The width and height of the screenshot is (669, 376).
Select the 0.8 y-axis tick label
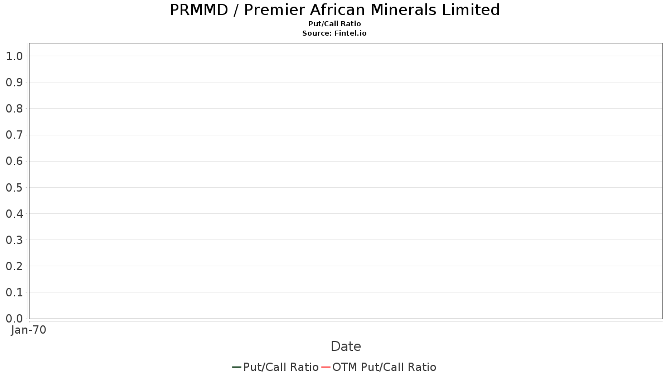point(14,109)
